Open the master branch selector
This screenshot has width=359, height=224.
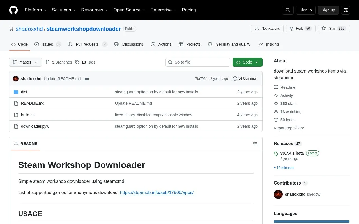click(x=25, y=62)
